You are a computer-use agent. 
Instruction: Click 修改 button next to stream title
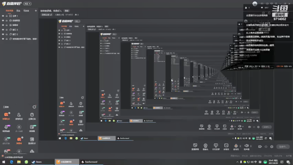click(x=67, y=11)
